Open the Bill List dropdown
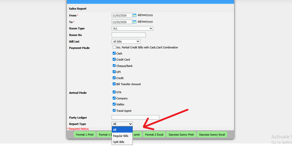The width and height of the screenshot is (292, 146). pyautogui.click(x=126, y=42)
